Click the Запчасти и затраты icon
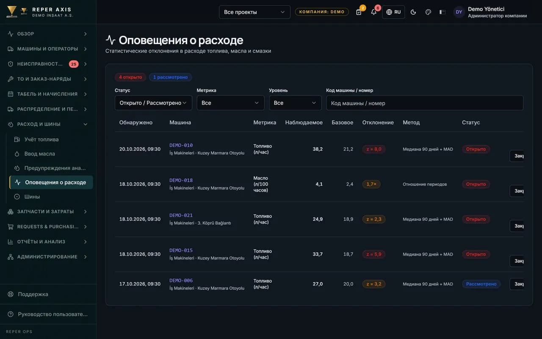The height and width of the screenshot is (339, 542). pos(11,211)
